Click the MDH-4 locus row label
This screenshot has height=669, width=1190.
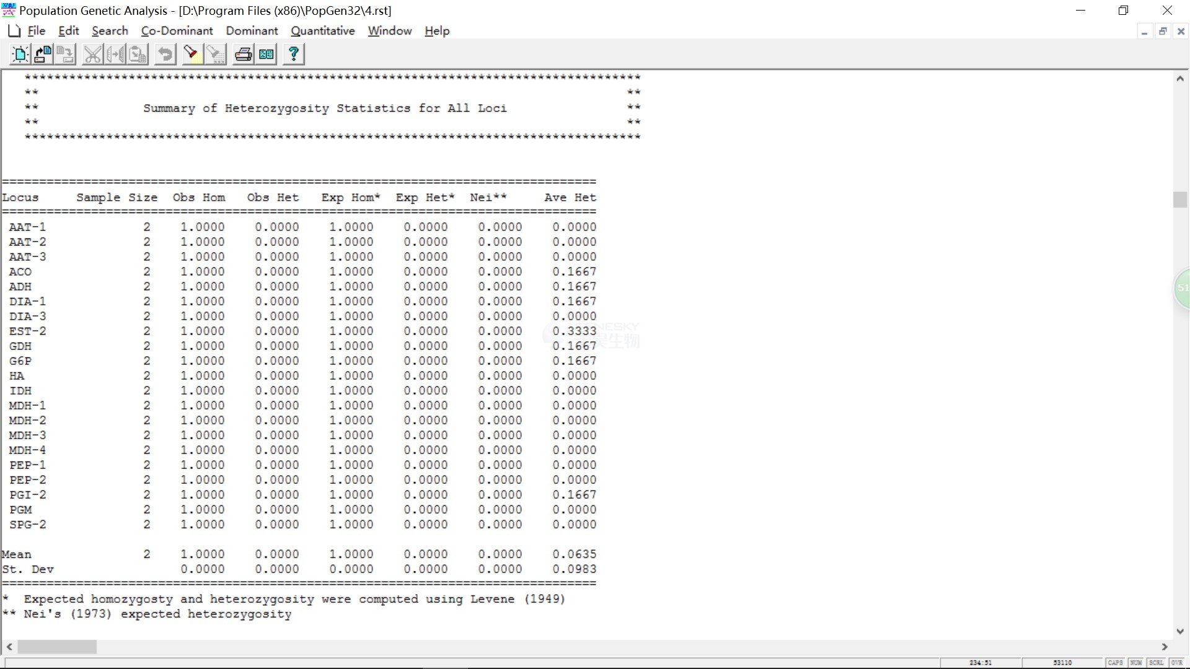(x=28, y=450)
